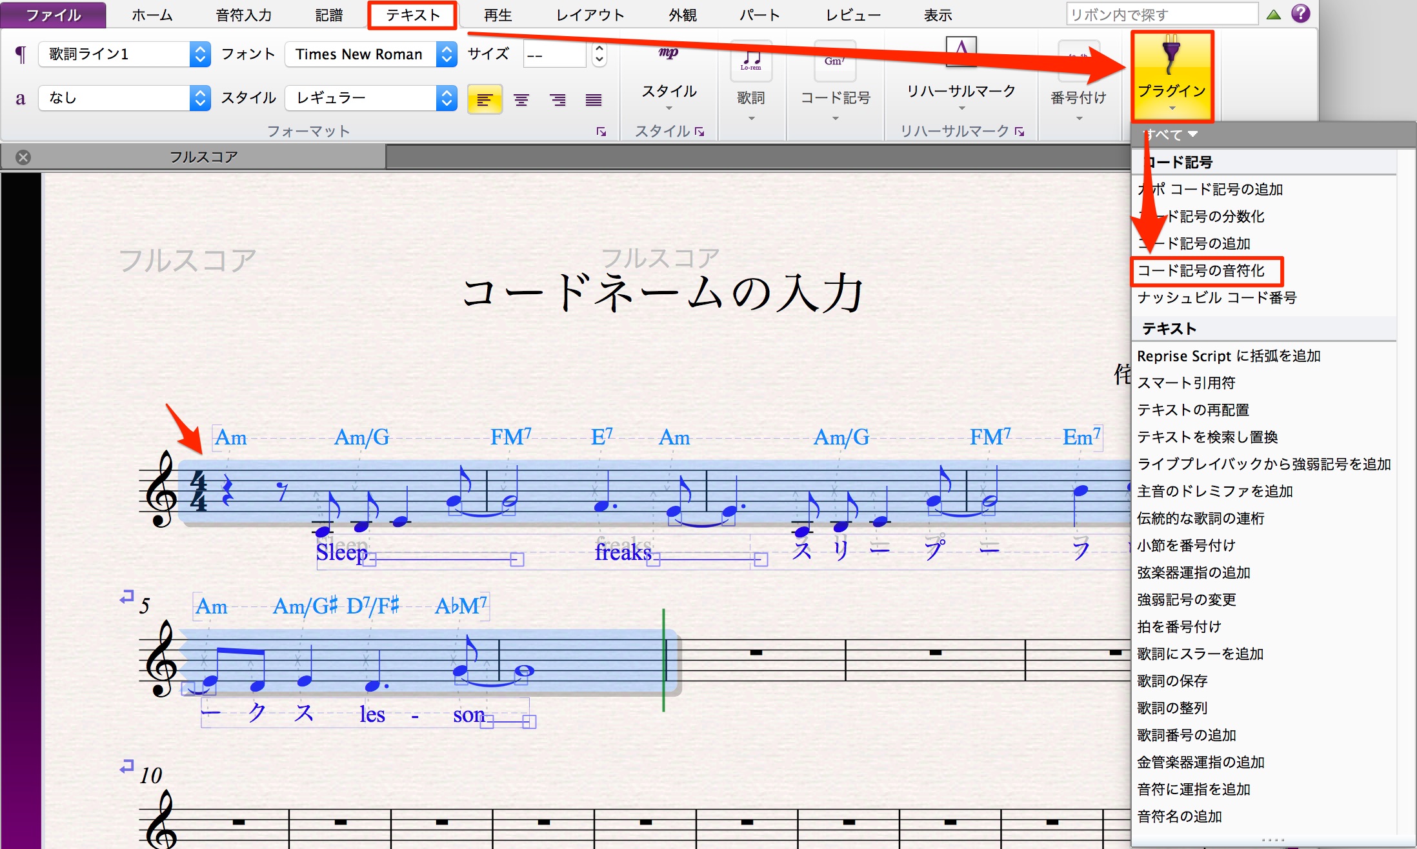Viewport: 1417px width, 849px height.
Task: Switch to the 音符入力 ribbon tab
Action: pos(244,15)
